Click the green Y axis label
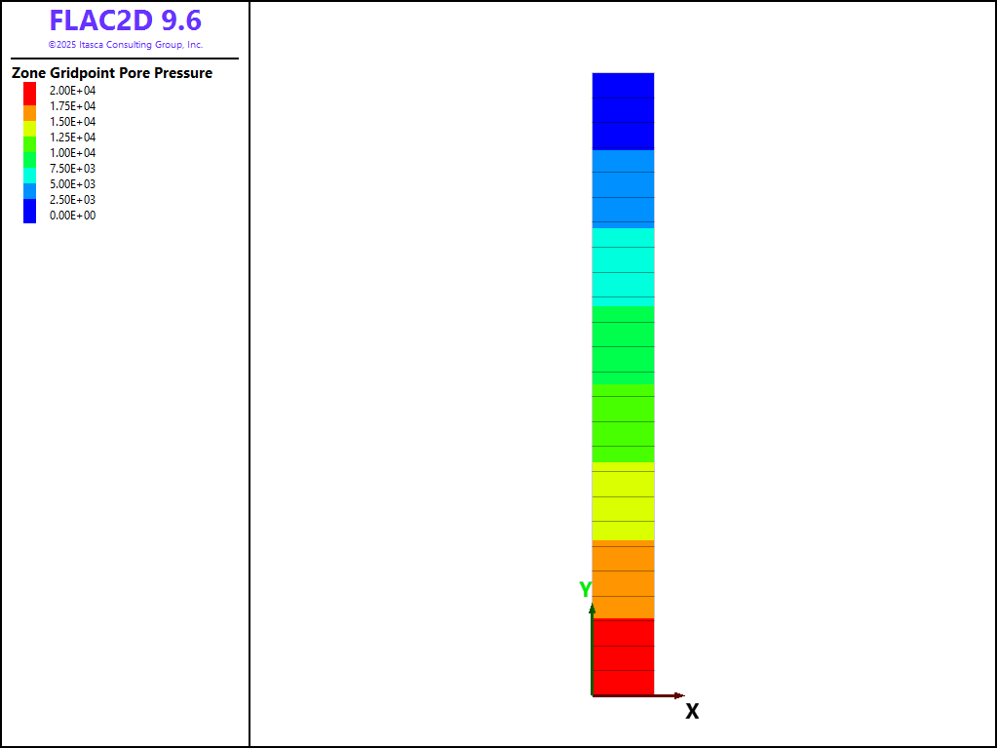Screen dimensions: 998x749 click(x=585, y=589)
